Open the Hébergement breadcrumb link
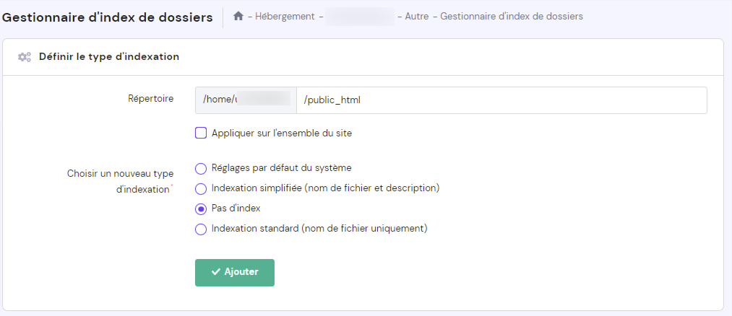The height and width of the screenshot is (316, 732). click(285, 16)
